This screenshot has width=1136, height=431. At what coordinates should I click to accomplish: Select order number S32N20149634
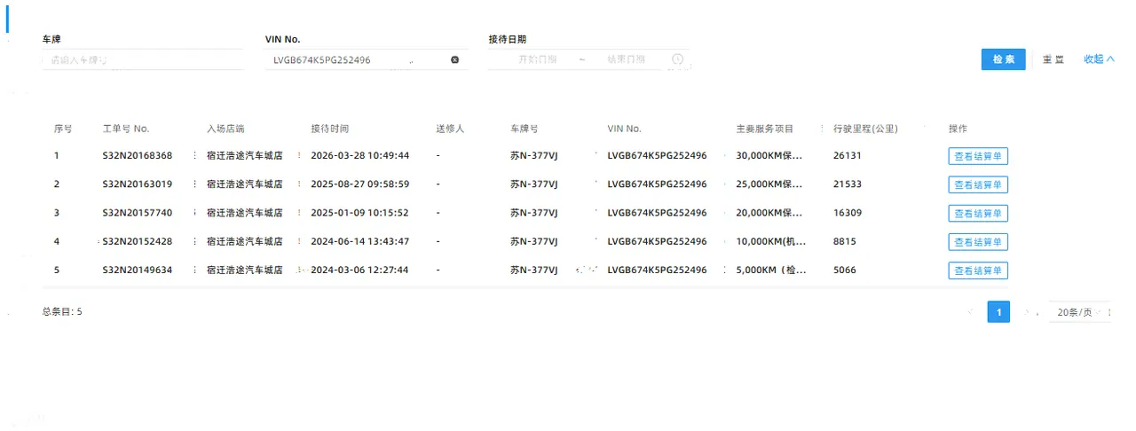point(138,270)
